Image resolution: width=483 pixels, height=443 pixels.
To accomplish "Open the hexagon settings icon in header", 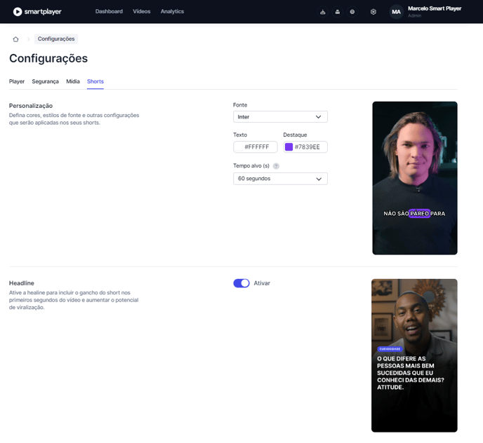I will tap(373, 12).
